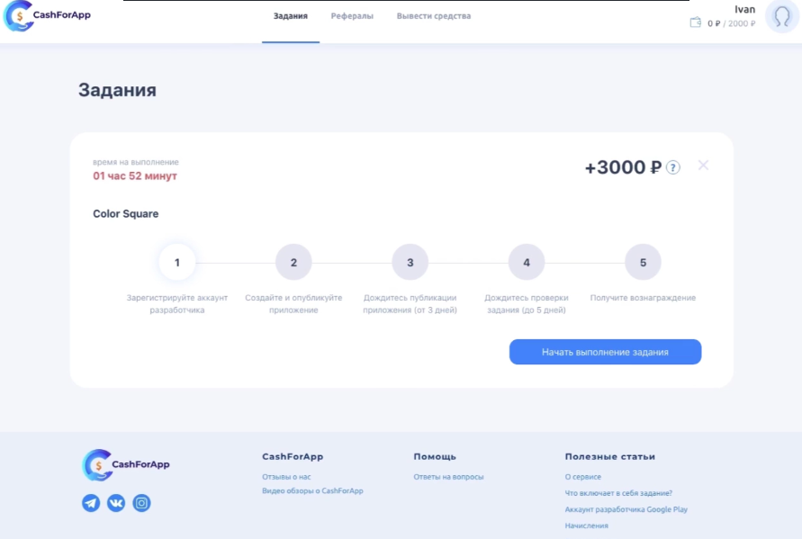Click Получите вознаграждение step label

[x=643, y=298]
